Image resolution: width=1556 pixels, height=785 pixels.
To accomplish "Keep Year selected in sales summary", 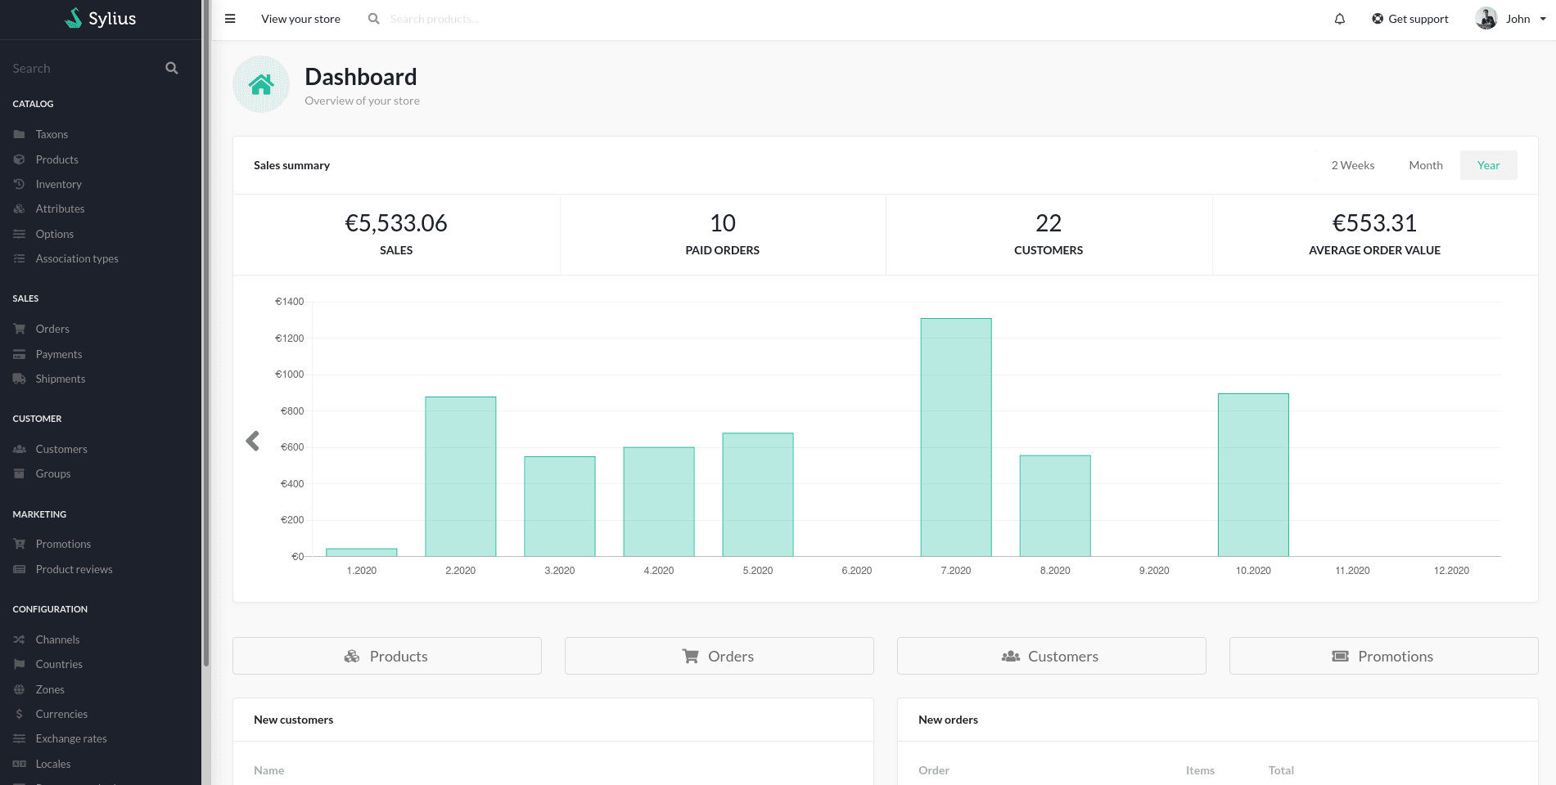I will point(1488,165).
